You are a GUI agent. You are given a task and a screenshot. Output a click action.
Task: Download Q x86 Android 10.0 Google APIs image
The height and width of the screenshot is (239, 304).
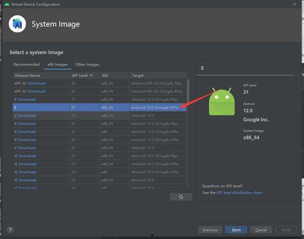(27, 172)
